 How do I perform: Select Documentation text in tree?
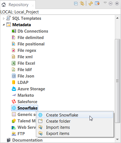28,140
